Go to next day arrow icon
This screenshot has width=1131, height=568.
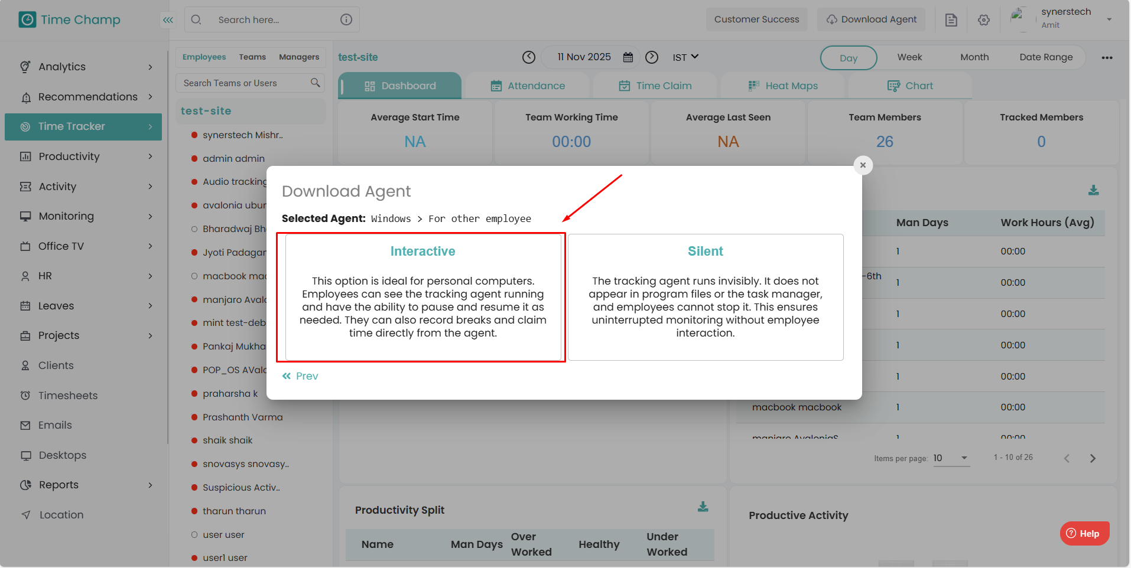pos(652,57)
